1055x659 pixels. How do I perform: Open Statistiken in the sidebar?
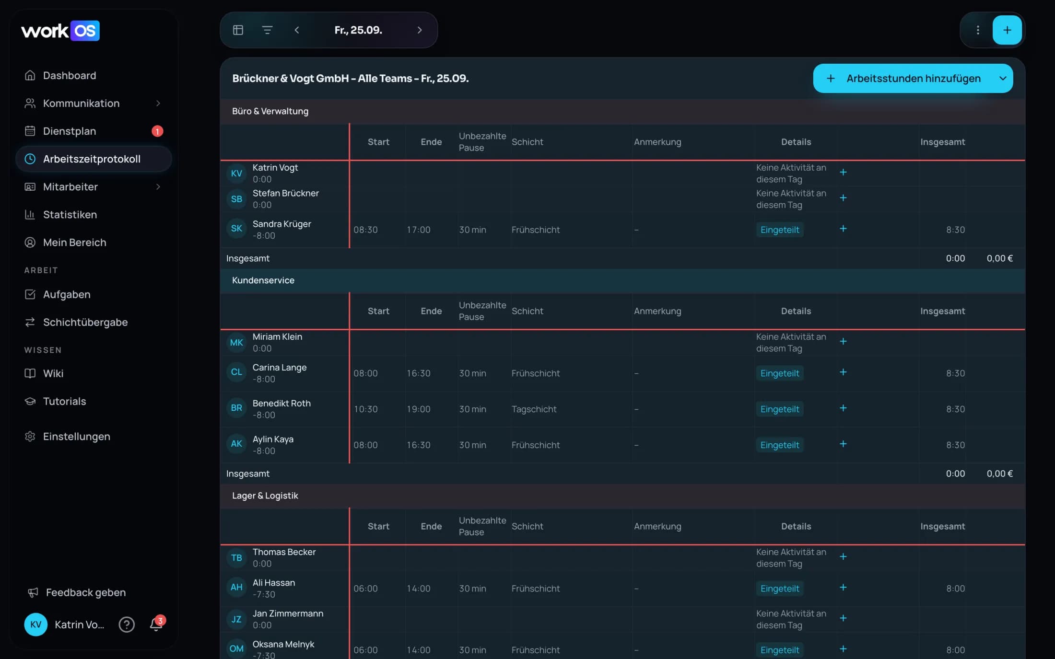point(94,215)
